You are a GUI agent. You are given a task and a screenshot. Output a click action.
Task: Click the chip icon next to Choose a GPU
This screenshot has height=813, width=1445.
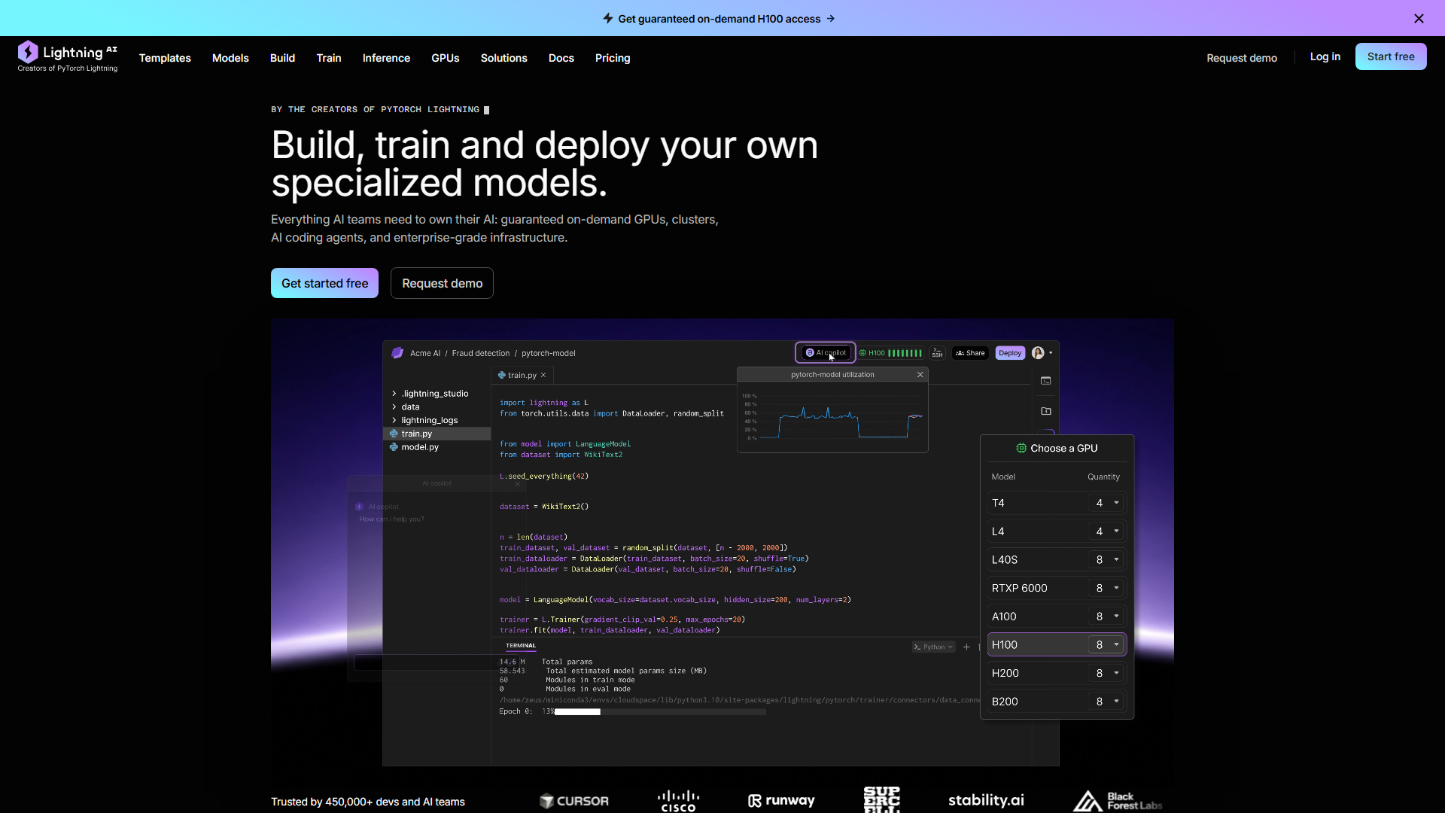[1021, 448]
